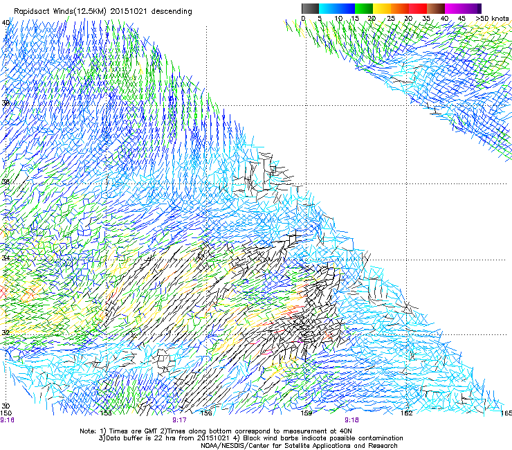Click longitude label '156' on bottom axis
This screenshot has height=450, width=512.
(x=206, y=413)
